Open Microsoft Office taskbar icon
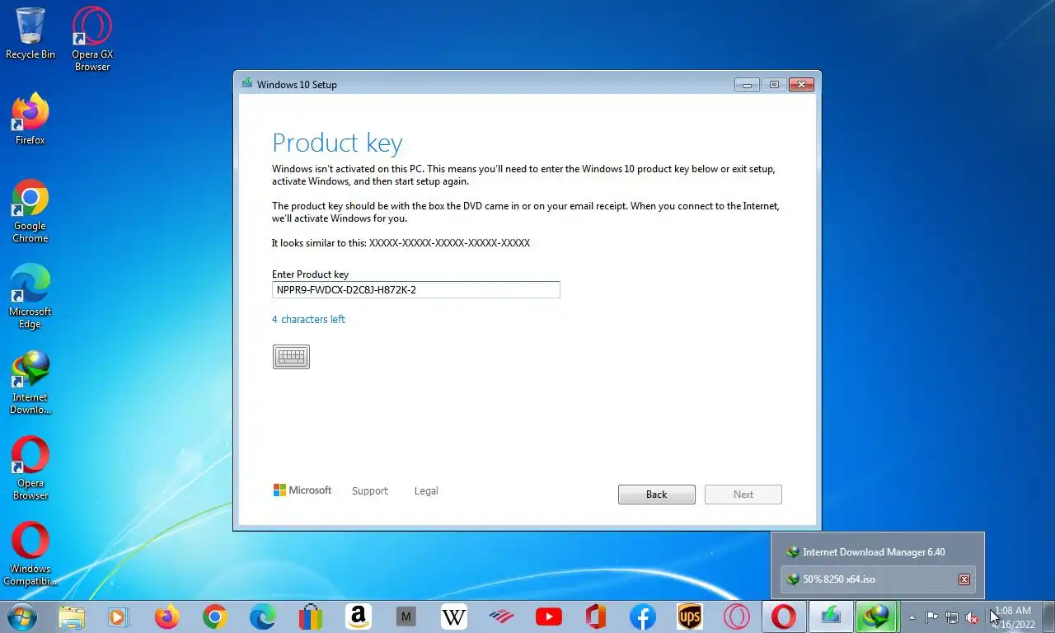 [x=595, y=617]
